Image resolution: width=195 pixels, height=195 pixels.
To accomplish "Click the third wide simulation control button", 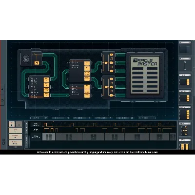I will point(15,143).
